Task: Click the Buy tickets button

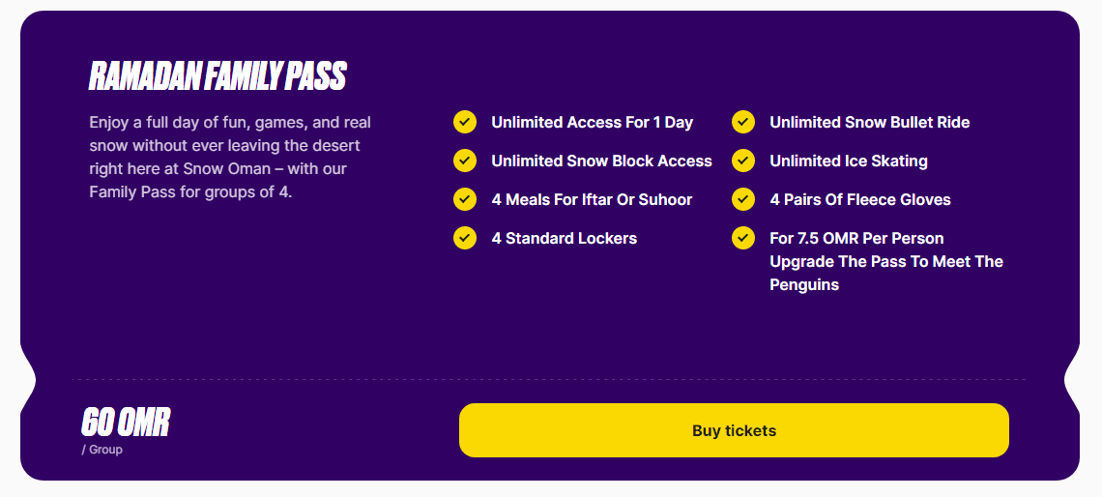Action: tap(734, 430)
